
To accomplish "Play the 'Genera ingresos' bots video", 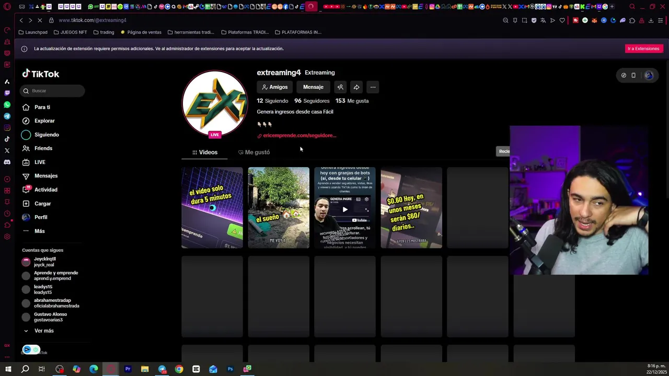I will [x=345, y=207].
